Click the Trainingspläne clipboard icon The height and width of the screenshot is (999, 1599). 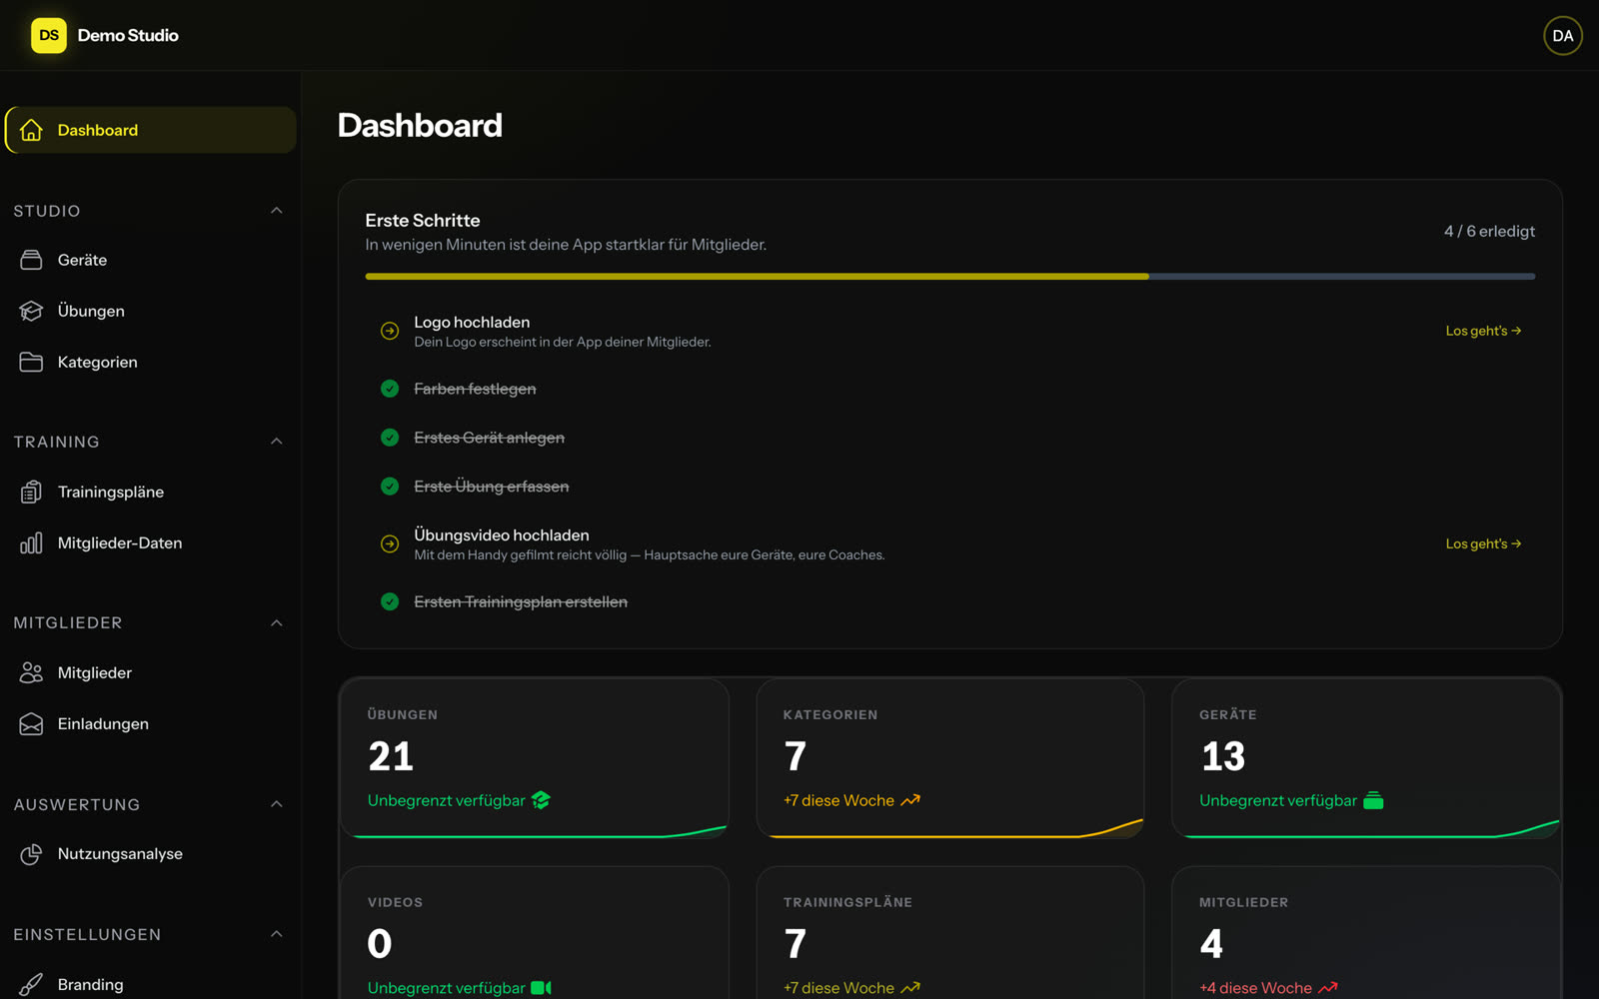click(x=31, y=492)
